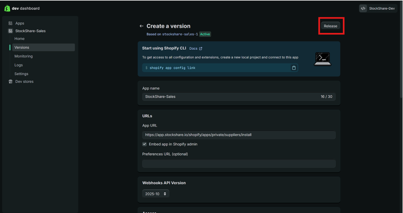
Task: Click the Shopify bag logo
Action: 7,8
